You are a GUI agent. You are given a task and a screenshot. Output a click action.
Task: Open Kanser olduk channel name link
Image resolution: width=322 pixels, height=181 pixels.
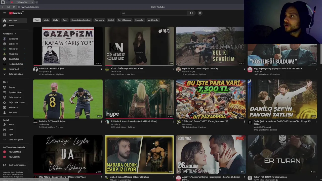[116, 72]
